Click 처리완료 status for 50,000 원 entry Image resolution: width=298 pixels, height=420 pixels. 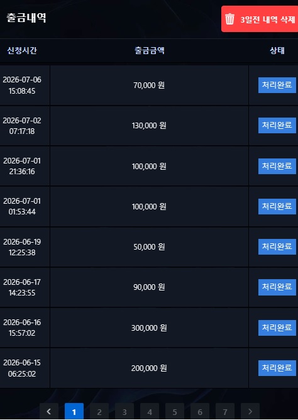[277, 246]
